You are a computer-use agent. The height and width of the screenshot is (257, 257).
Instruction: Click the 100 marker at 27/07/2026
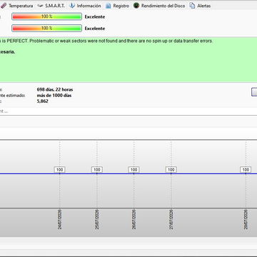(x=171, y=170)
